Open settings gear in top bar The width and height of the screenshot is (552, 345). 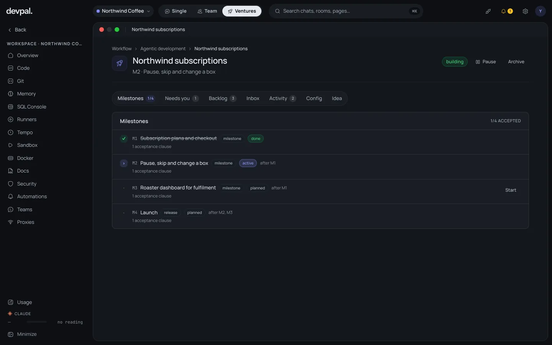[526, 11]
